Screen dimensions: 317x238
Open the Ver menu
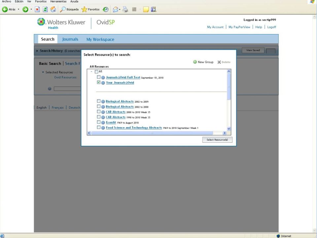(x=29, y=1)
